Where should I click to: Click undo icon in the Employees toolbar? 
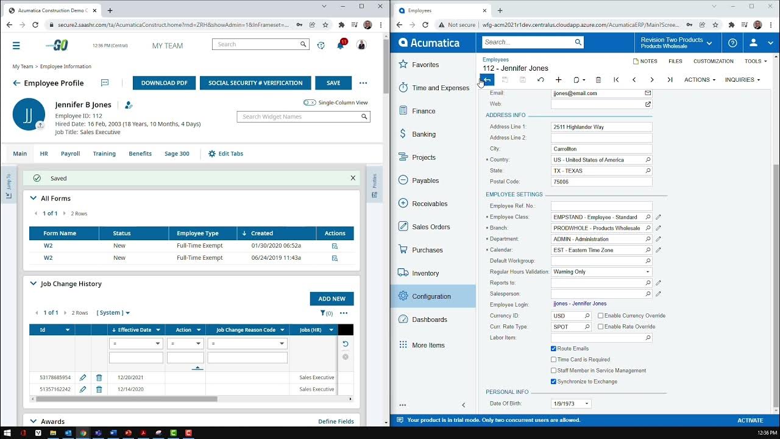(541, 80)
